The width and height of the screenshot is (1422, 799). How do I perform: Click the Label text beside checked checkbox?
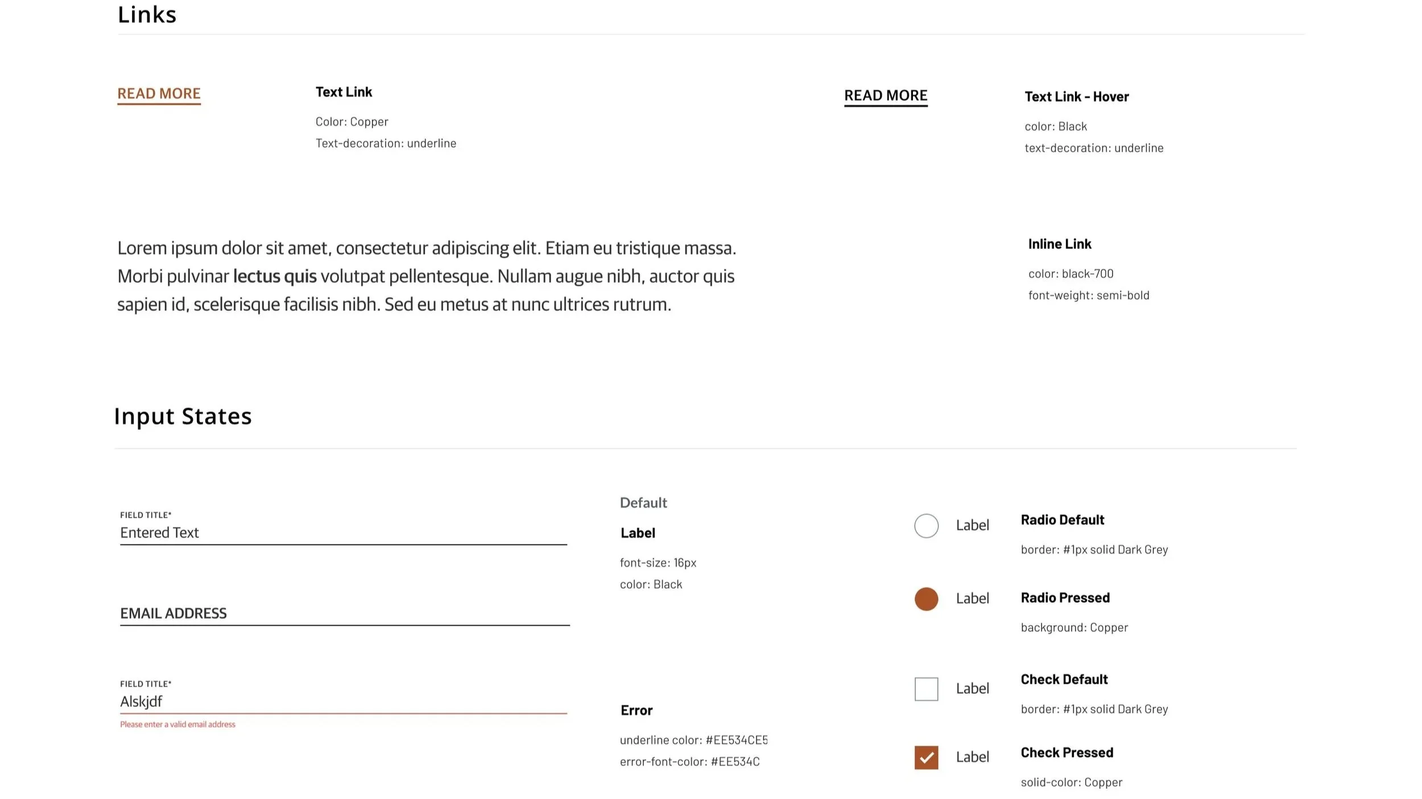point(972,757)
